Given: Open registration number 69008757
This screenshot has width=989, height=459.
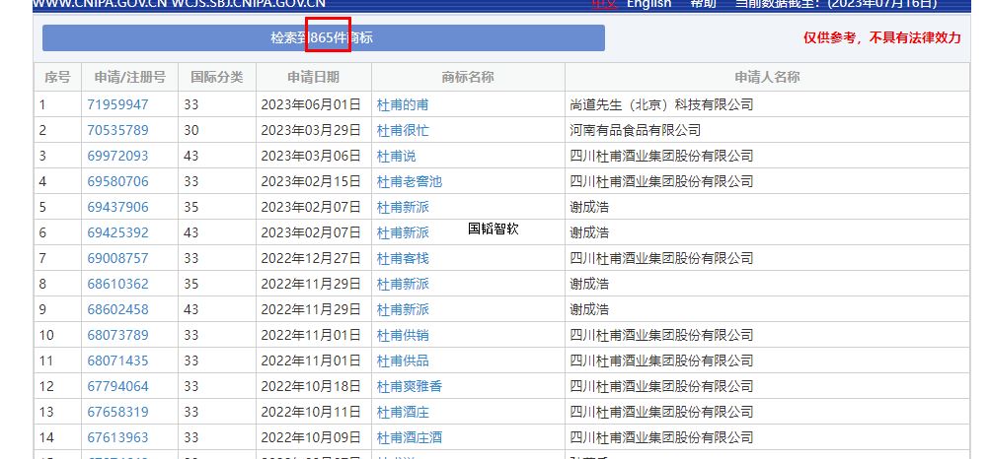Looking at the screenshot, I should (117, 258).
